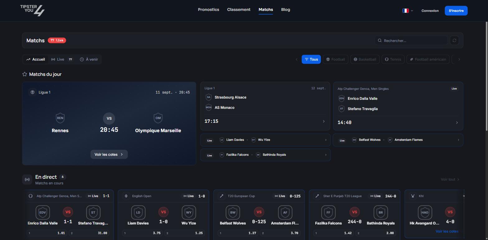This screenshot has width=488, height=240.
Task: Open the Pronostics page
Action: [x=209, y=10]
